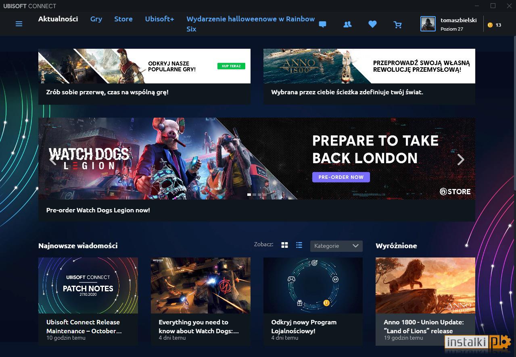Click the Poziom 27 level text

click(x=452, y=29)
